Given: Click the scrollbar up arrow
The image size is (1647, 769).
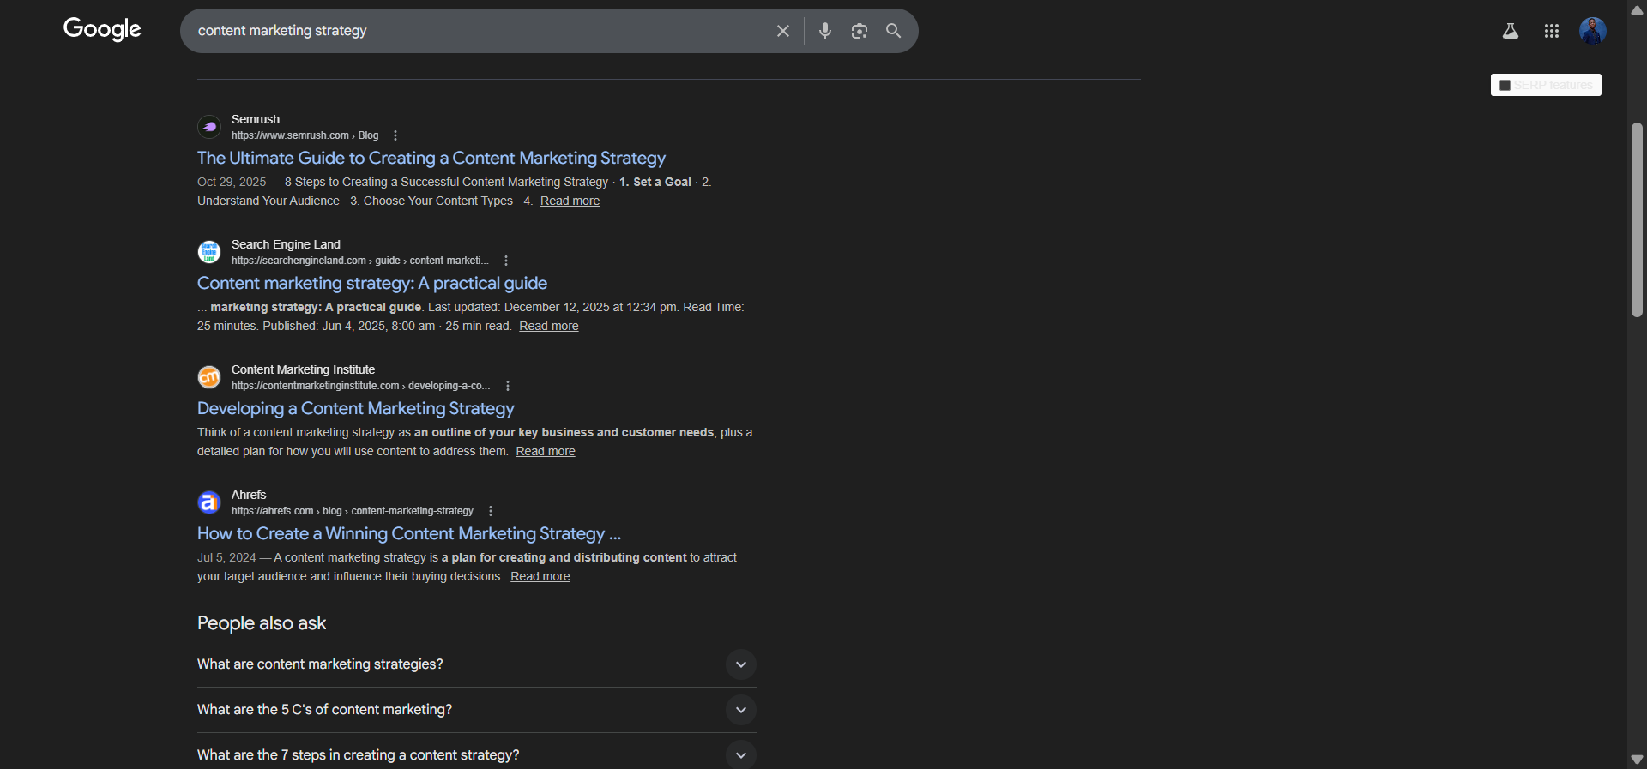Looking at the screenshot, I should click(x=1637, y=9).
